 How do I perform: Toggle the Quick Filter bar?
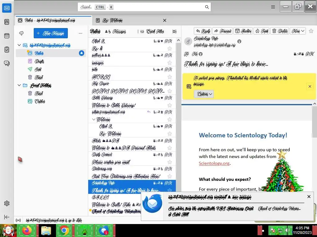click(153, 31)
